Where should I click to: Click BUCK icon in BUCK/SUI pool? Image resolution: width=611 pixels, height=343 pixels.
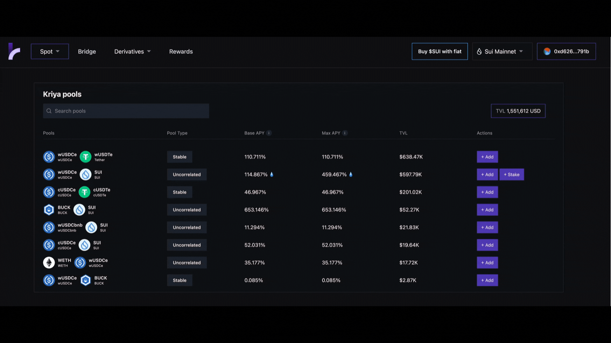tap(49, 210)
